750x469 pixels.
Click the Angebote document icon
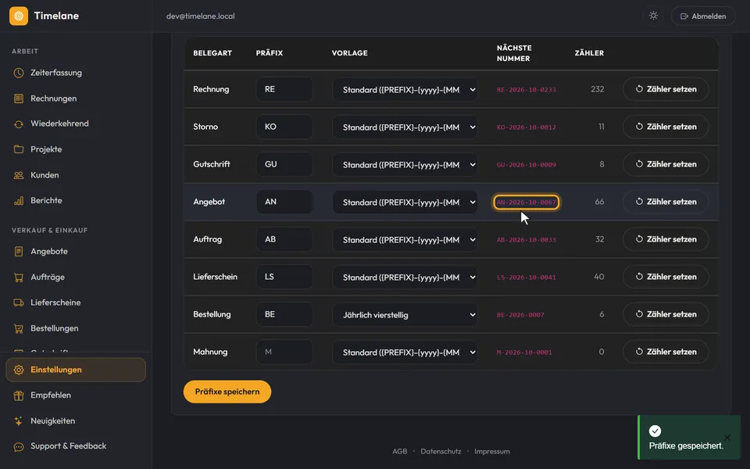[x=19, y=251]
